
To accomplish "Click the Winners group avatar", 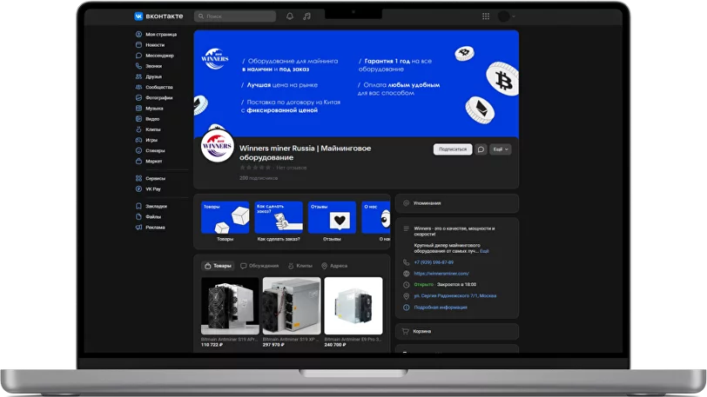I will click(218, 146).
